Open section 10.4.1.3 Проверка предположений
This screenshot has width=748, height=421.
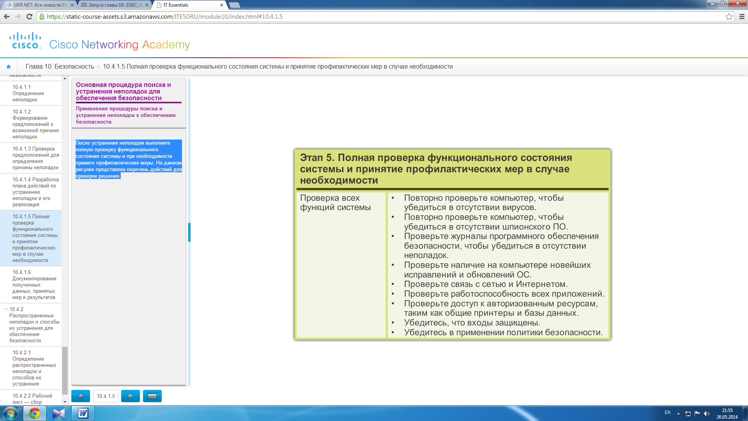point(31,158)
